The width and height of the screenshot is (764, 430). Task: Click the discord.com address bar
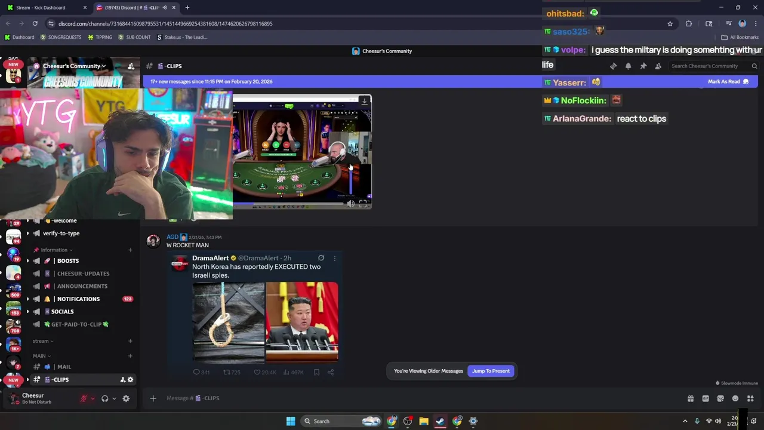(x=358, y=24)
